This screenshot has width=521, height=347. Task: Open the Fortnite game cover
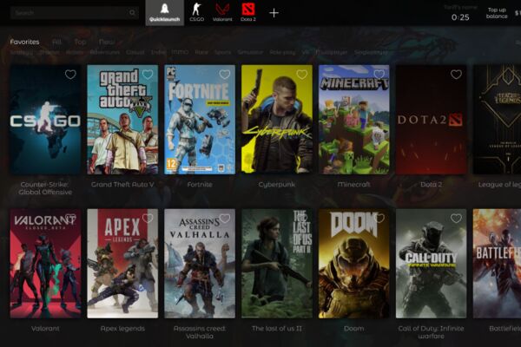pyautogui.click(x=200, y=120)
